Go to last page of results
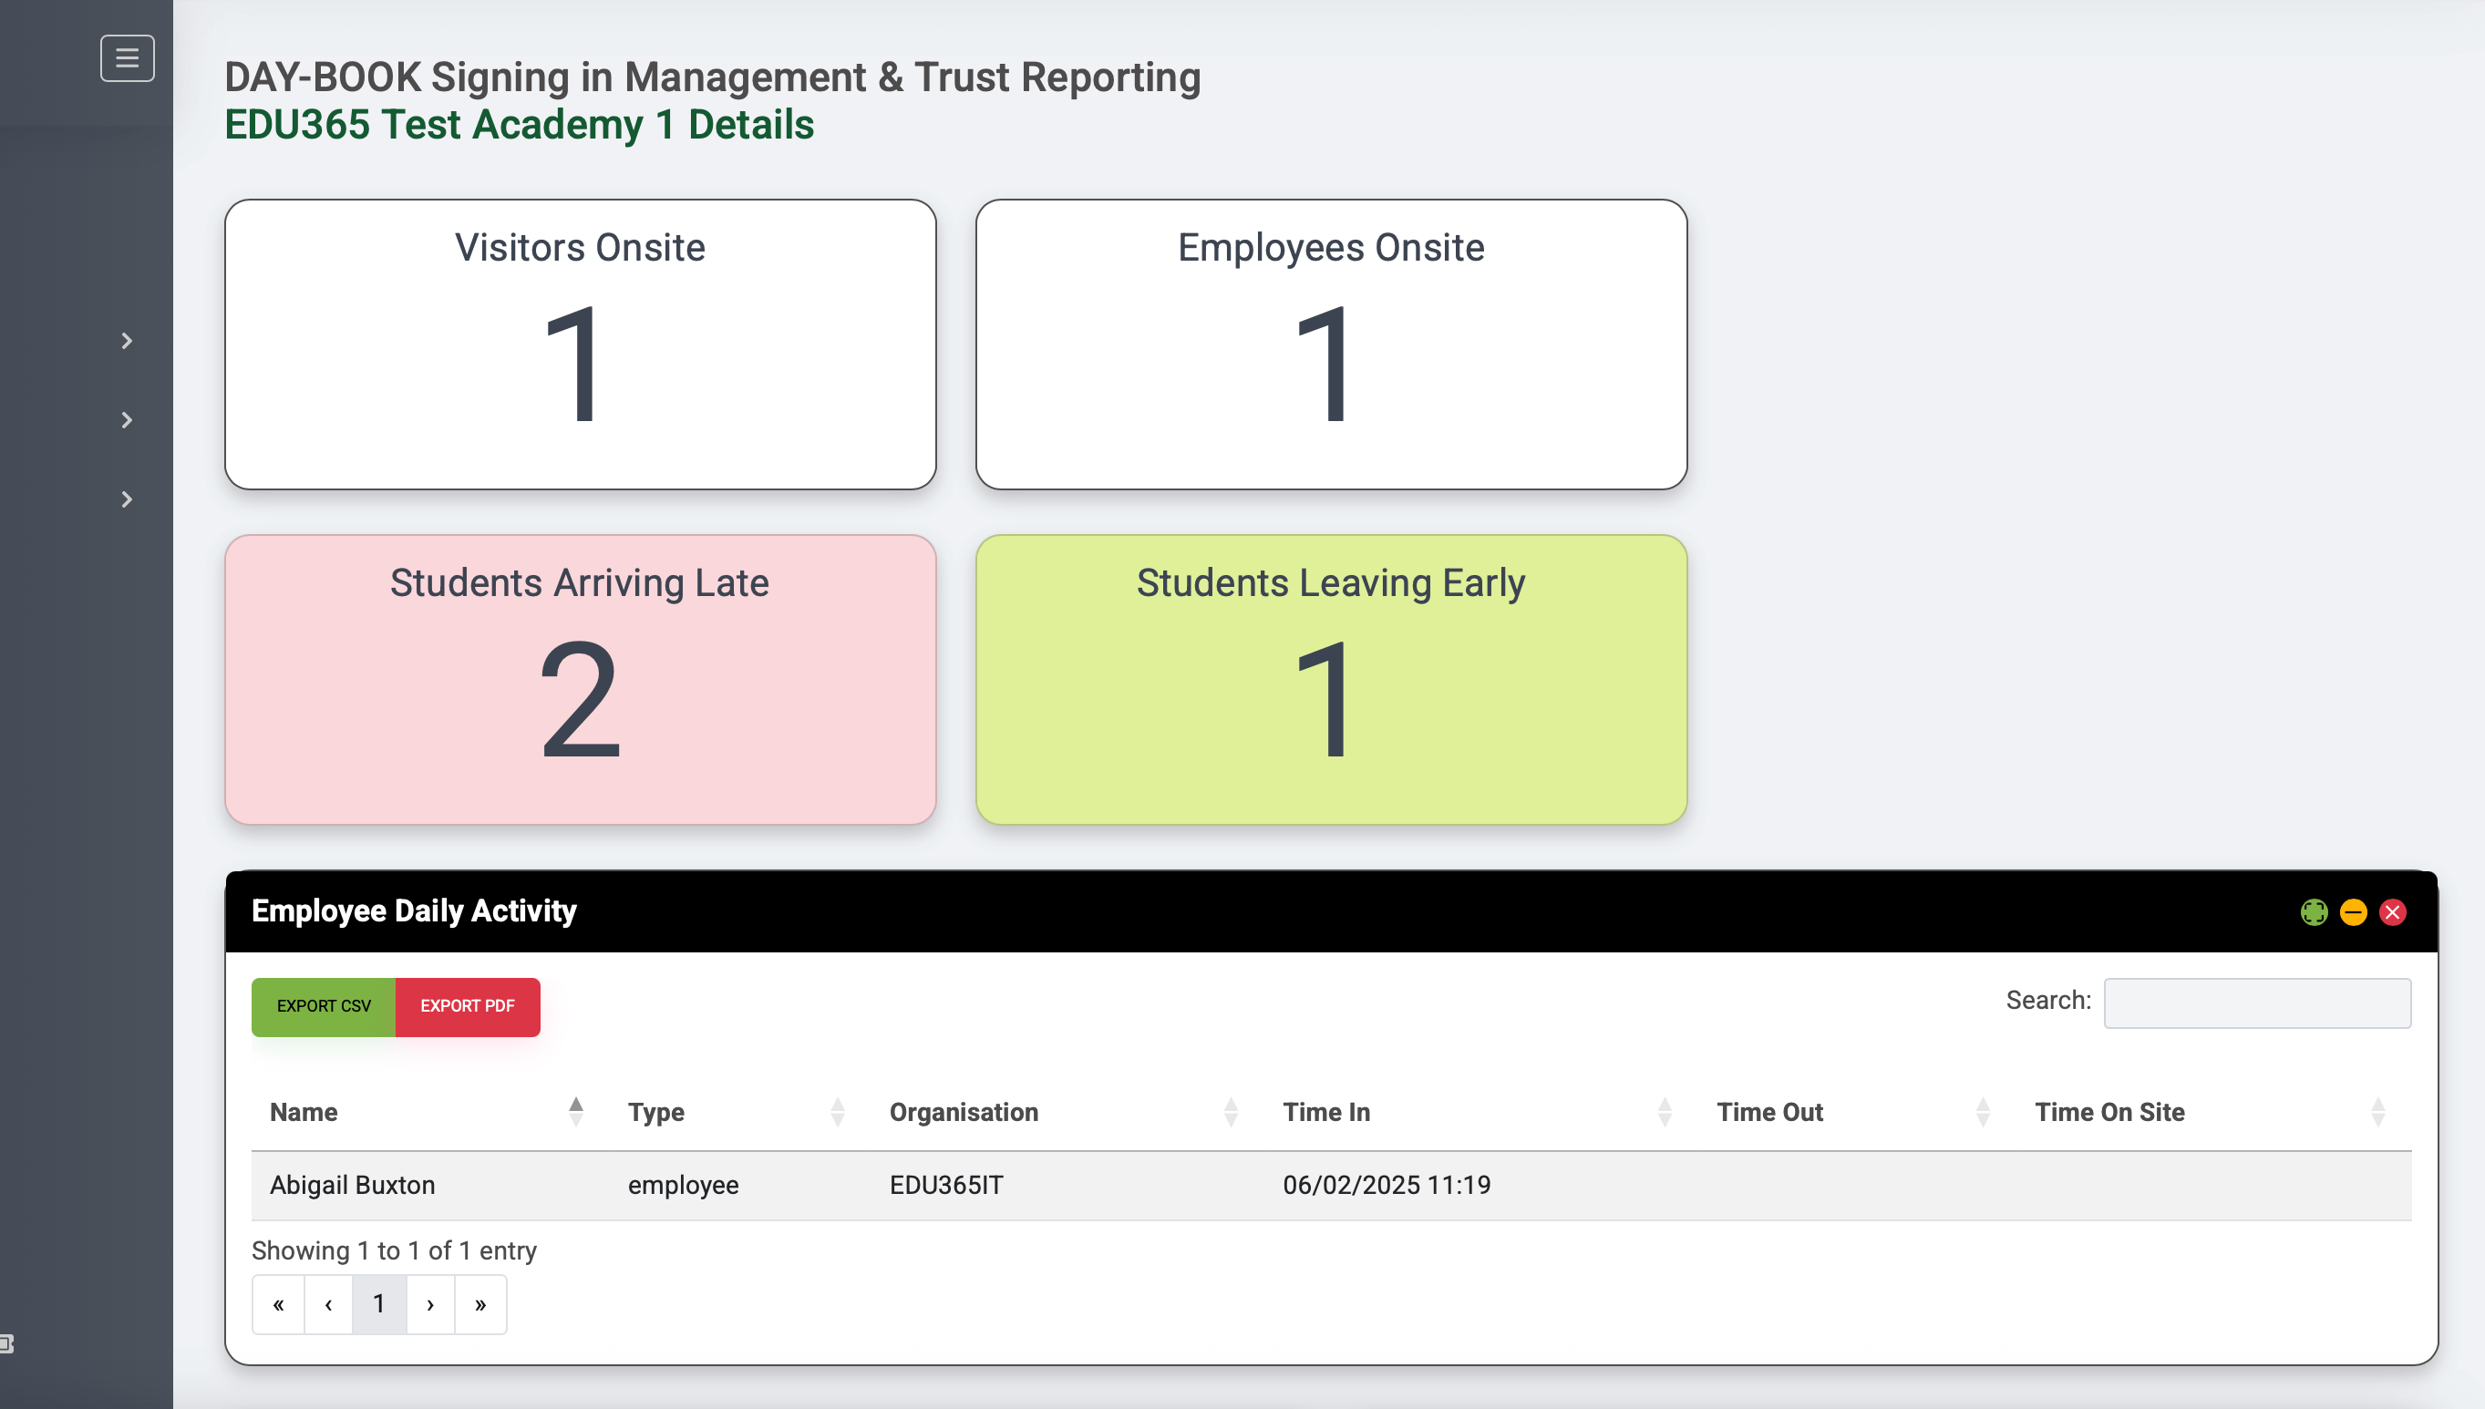 [481, 1304]
